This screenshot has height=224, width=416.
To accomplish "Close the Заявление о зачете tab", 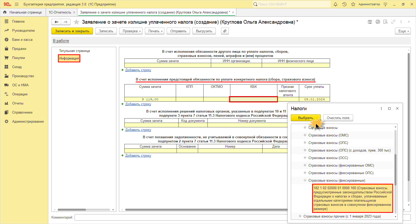I will point(233,12).
